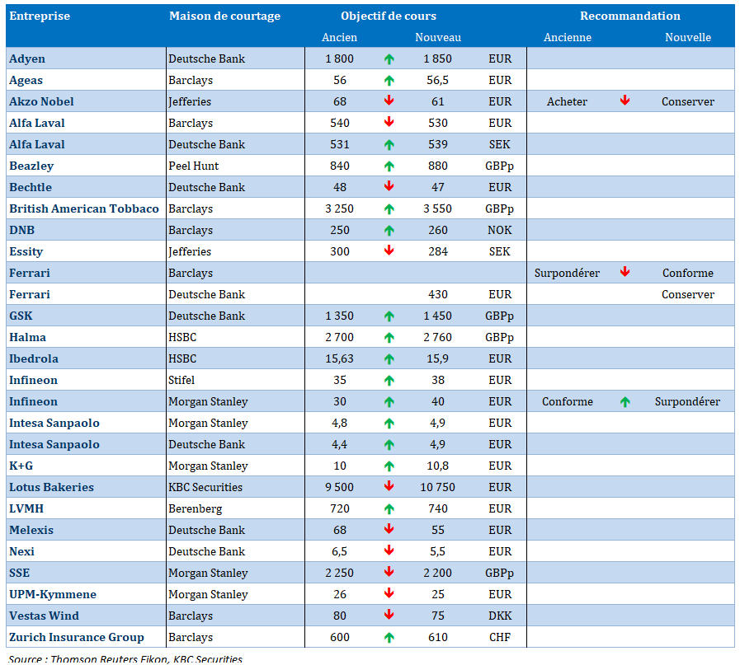Image resolution: width=740 pixels, height=665 pixels.
Task: Select the Conforme new recommendation for Ferrari
Action: click(x=688, y=274)
